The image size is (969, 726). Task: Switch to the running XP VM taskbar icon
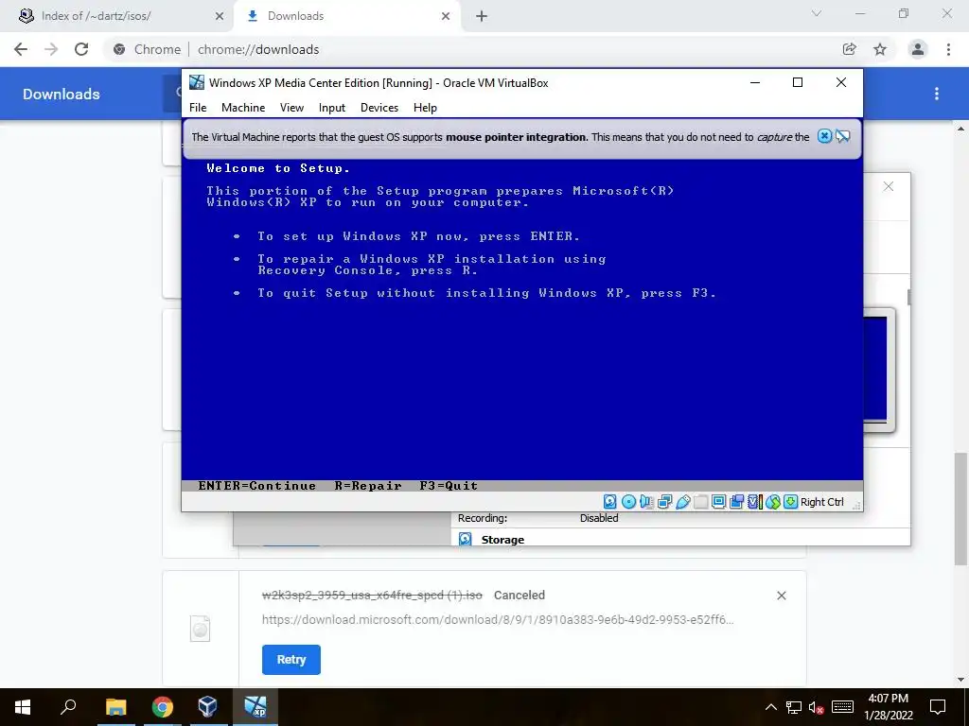tap(255, 707)
